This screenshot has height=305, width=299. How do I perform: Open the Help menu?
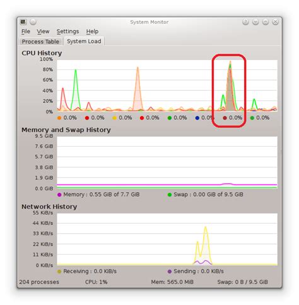tap(92, 32)
